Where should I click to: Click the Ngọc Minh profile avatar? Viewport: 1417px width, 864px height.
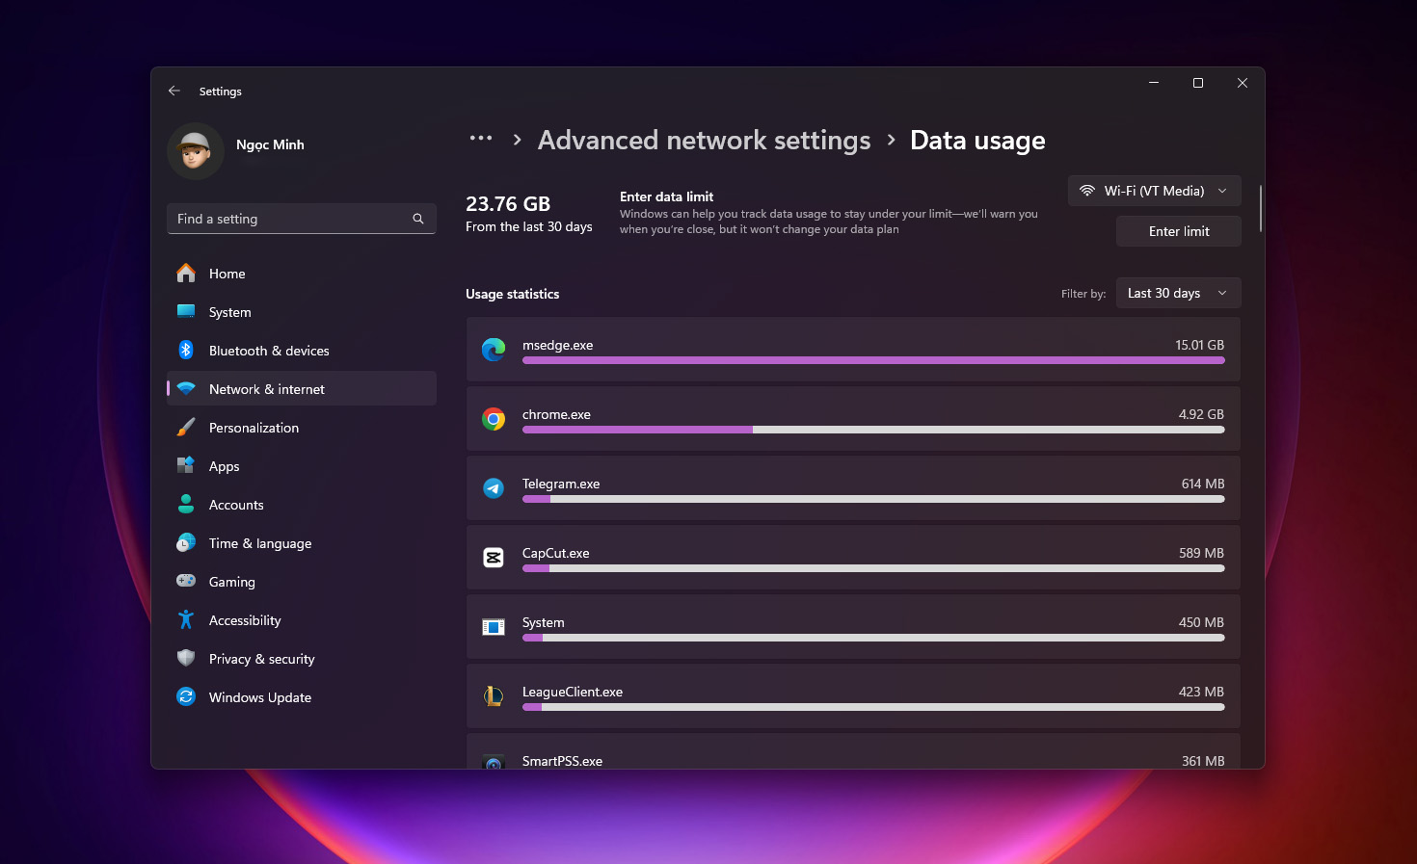point(196,151)
